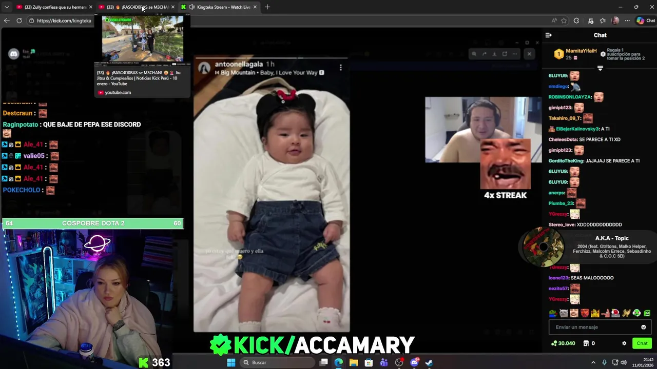This screenshot has height=369, width=657.
Task: Open browser Extensions puzzle icon
Action: coord(576,20)
